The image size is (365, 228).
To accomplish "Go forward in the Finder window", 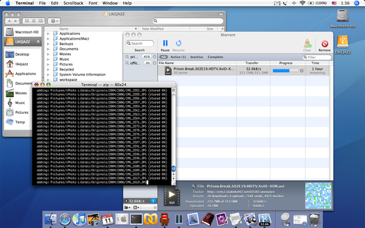I will 16,21.
